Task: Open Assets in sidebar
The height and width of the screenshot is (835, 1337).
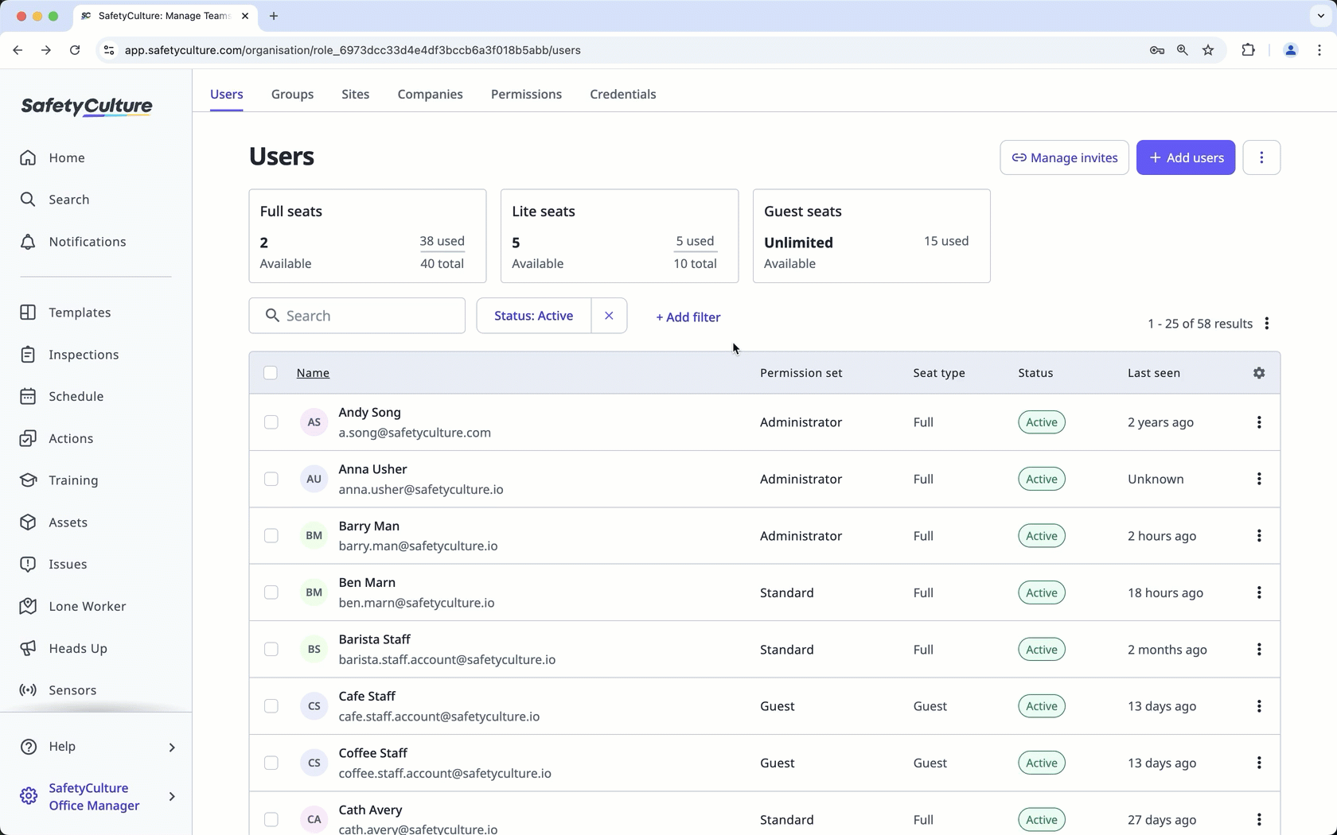Action: pos(53,522)
